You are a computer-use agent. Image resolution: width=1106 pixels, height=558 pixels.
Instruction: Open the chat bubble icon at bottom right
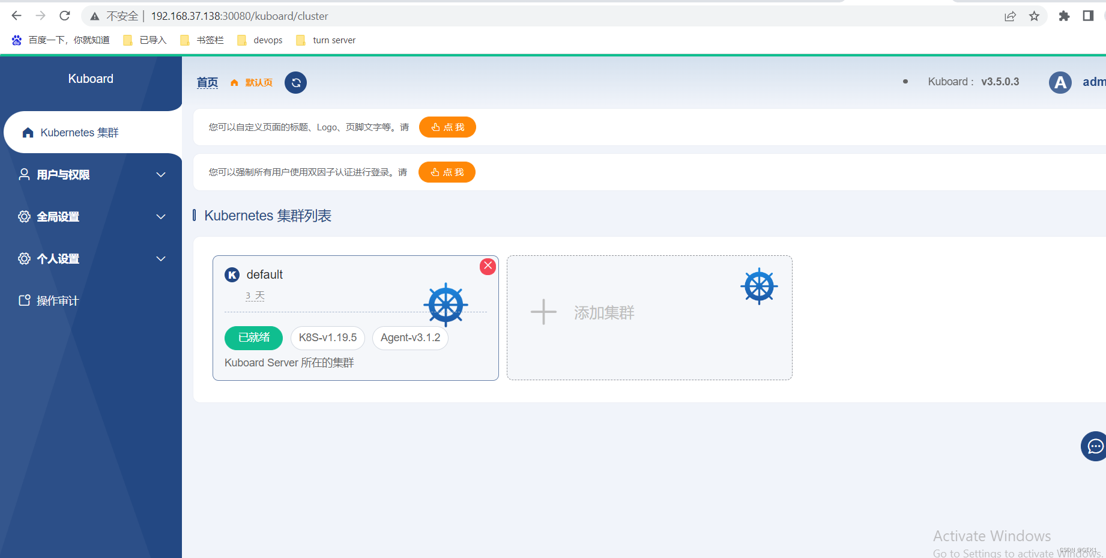(x=1094, y=446)
